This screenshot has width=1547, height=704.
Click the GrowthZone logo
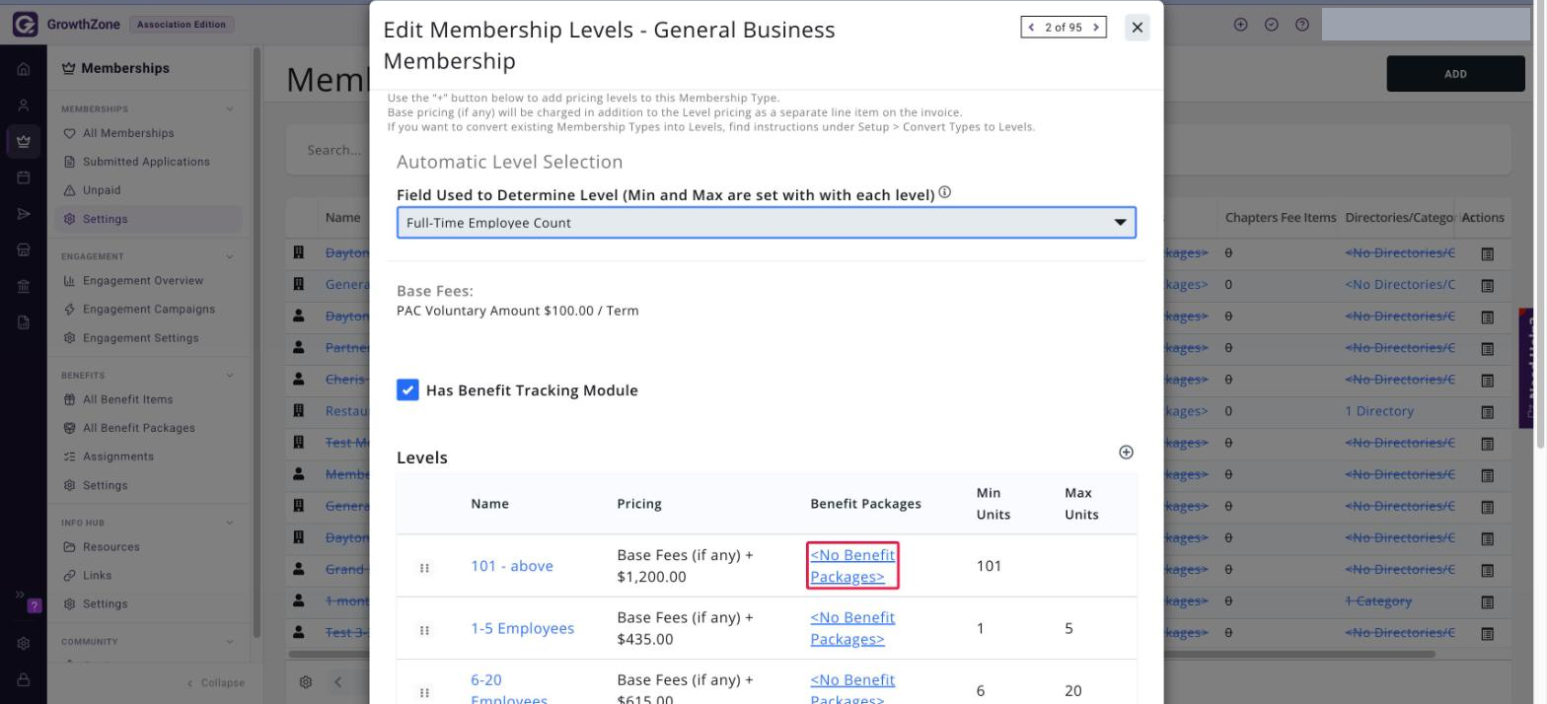pyautogui.click(x=67, y=25)
